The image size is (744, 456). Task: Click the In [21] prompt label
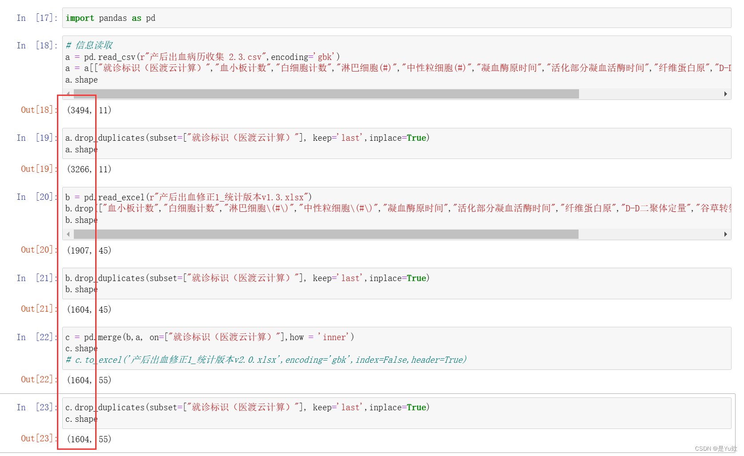[37, 278]
